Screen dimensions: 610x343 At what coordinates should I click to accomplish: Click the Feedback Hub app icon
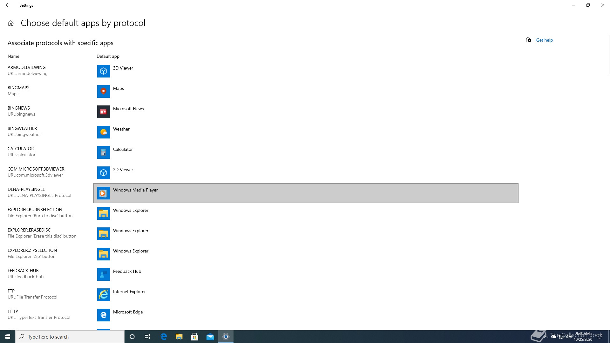pos(103,274)
